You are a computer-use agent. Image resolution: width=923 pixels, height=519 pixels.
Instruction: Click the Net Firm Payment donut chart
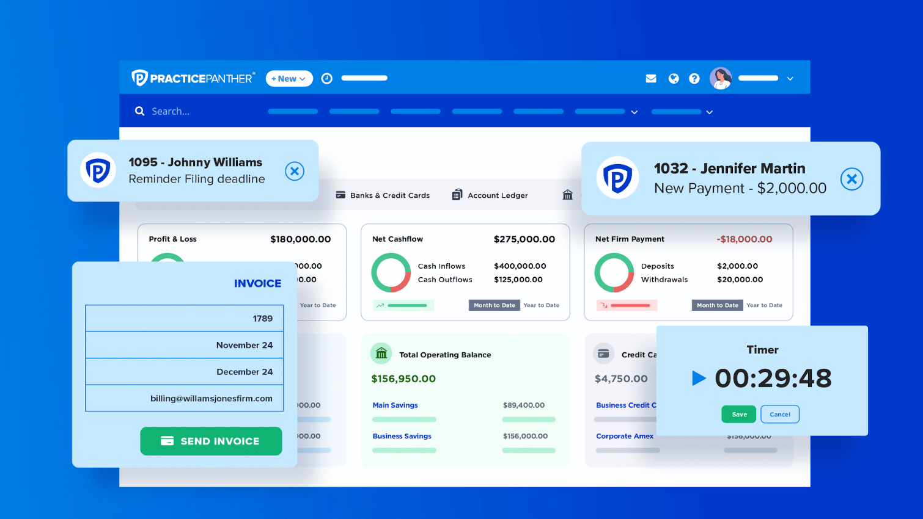pos(614,273)
